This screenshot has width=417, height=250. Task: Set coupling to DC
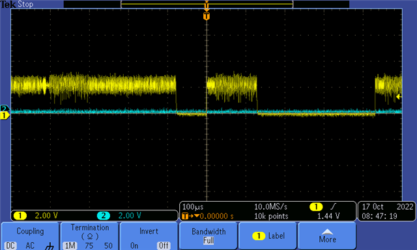click(10, 245)
